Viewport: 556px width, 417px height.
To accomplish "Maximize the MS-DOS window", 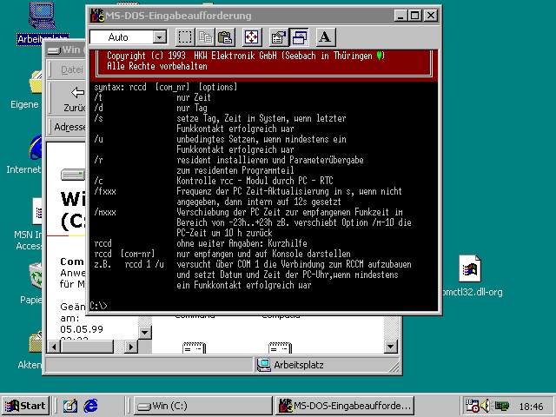I will [414, 16].
